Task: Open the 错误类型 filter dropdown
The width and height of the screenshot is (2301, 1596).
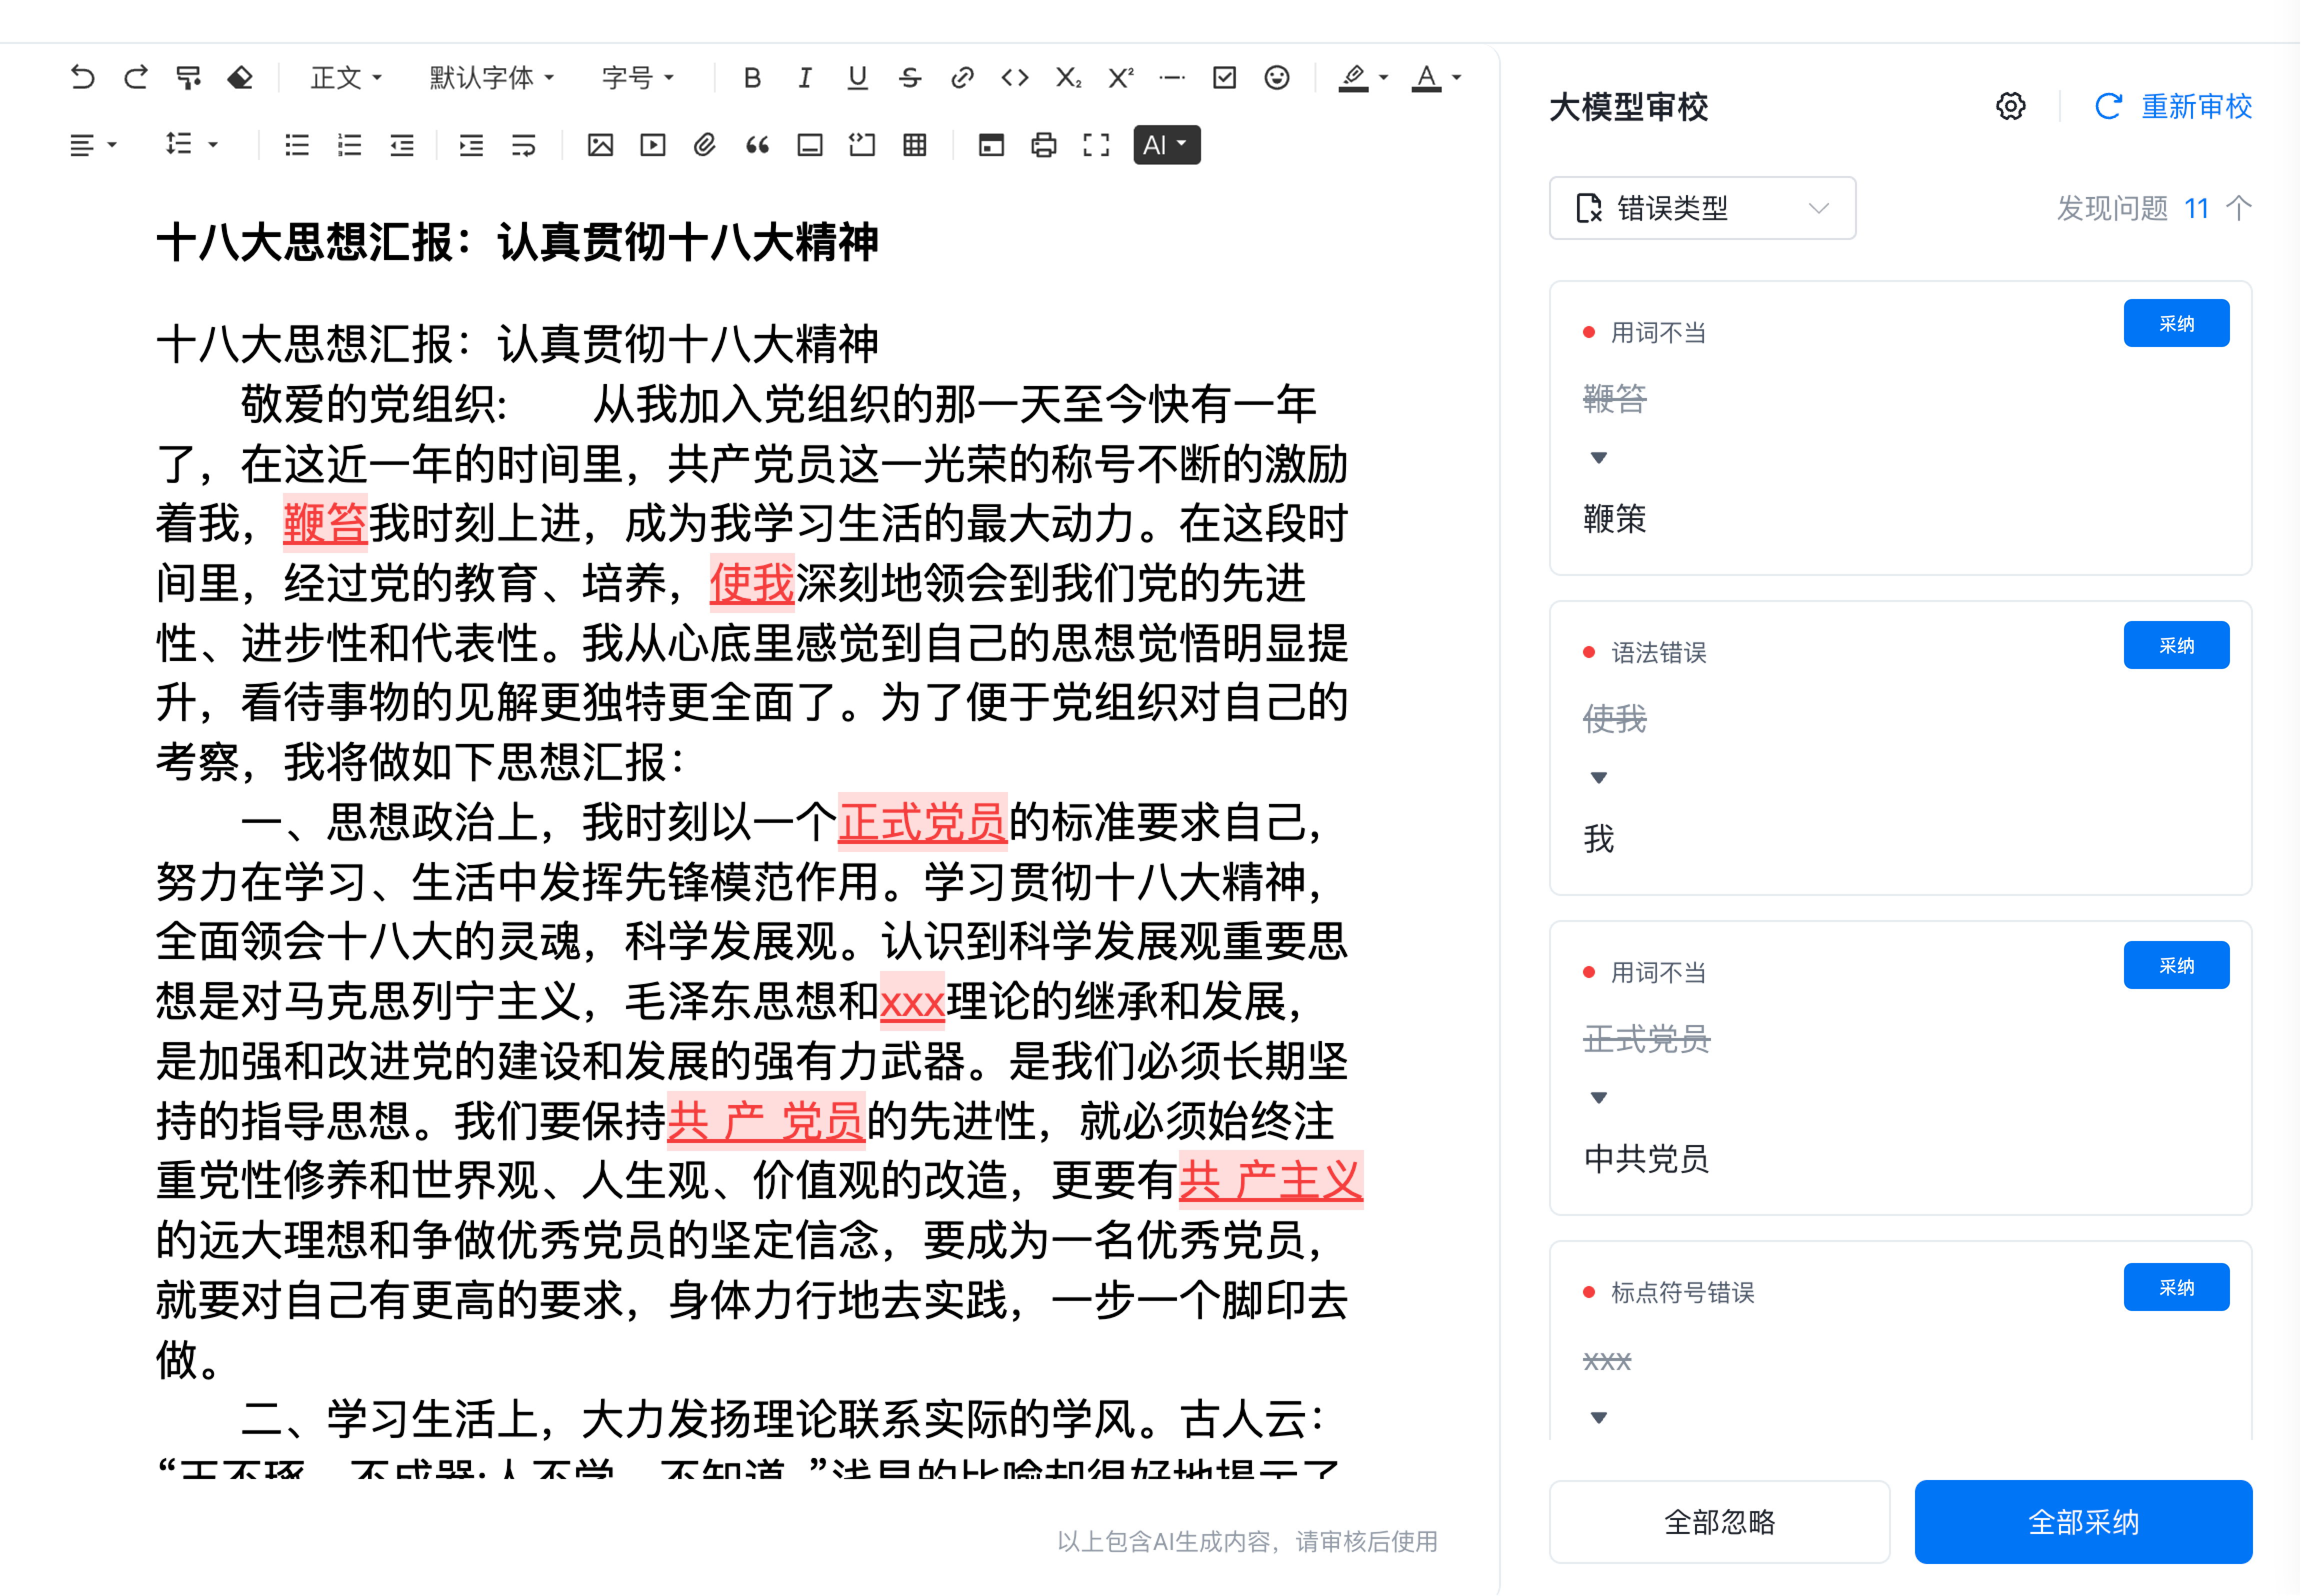Action: [x=1702, y=208]
